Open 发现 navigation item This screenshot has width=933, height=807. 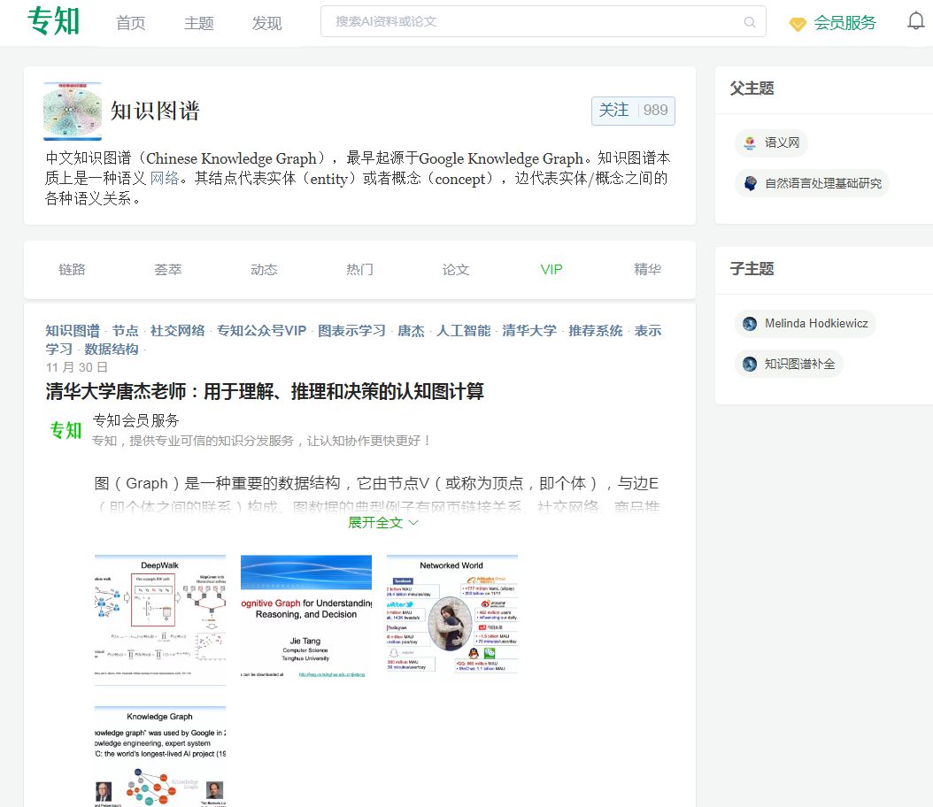(266, 23)
